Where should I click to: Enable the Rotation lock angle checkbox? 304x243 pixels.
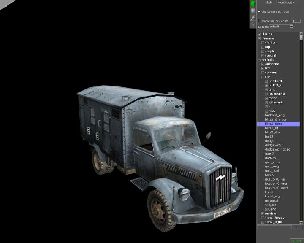(260, 20)
